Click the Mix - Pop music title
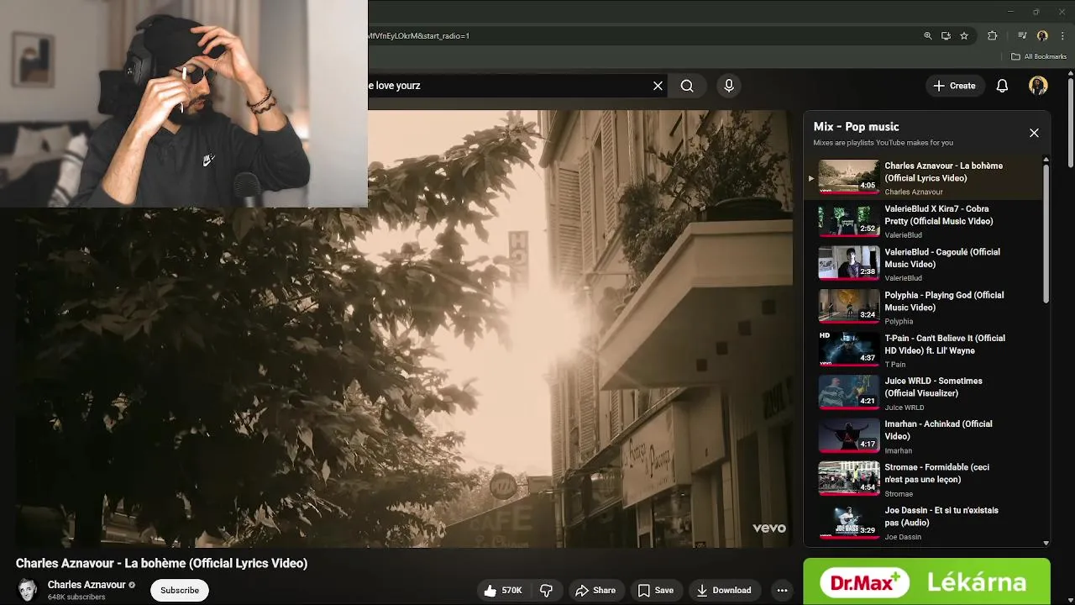1075x605 pixels. coord(856,127)
